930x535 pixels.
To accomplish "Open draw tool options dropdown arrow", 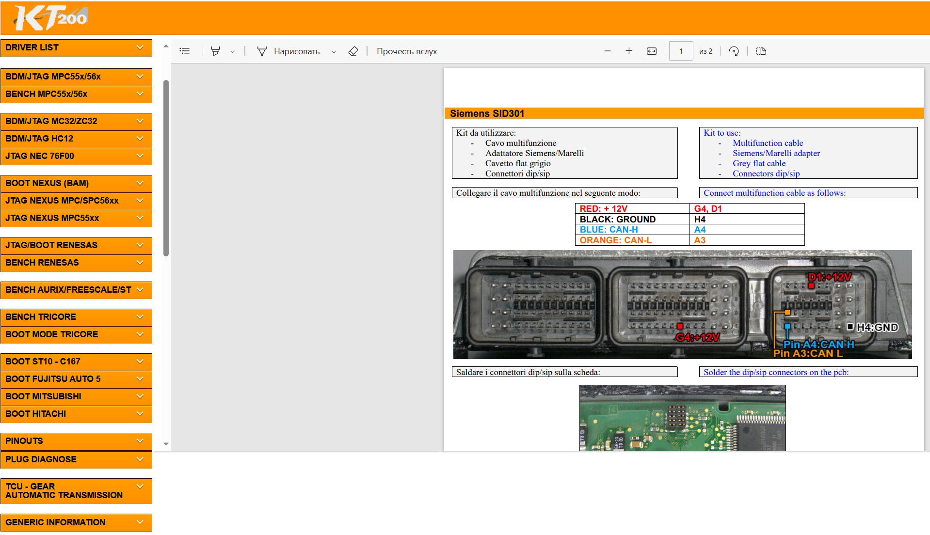I will 334,52.
